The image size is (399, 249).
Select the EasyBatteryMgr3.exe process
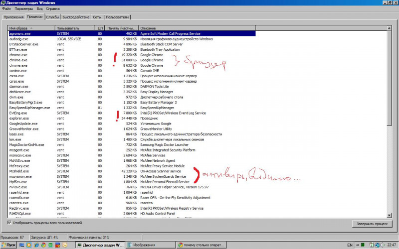(x=132, y=103)
